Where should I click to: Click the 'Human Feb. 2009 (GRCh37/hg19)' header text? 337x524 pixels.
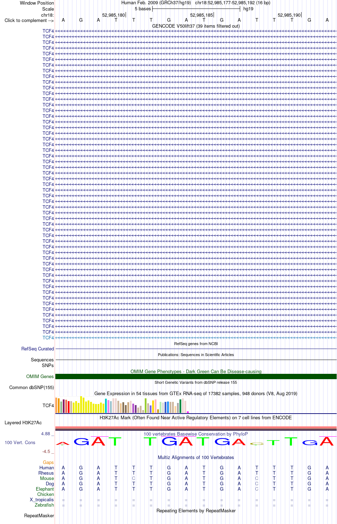click(156, 3)
